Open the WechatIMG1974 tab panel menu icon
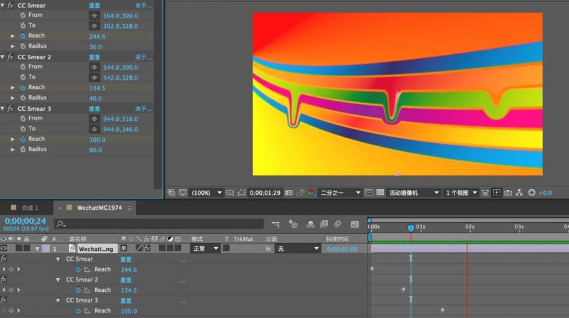Viewport: 569px width, 318px height. coord(129,208)
